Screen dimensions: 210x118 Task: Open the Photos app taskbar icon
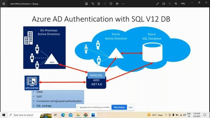point(93,115)
